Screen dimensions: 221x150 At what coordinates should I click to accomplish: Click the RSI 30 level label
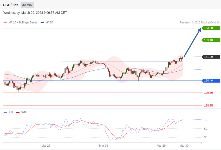(x=206, y=137)
